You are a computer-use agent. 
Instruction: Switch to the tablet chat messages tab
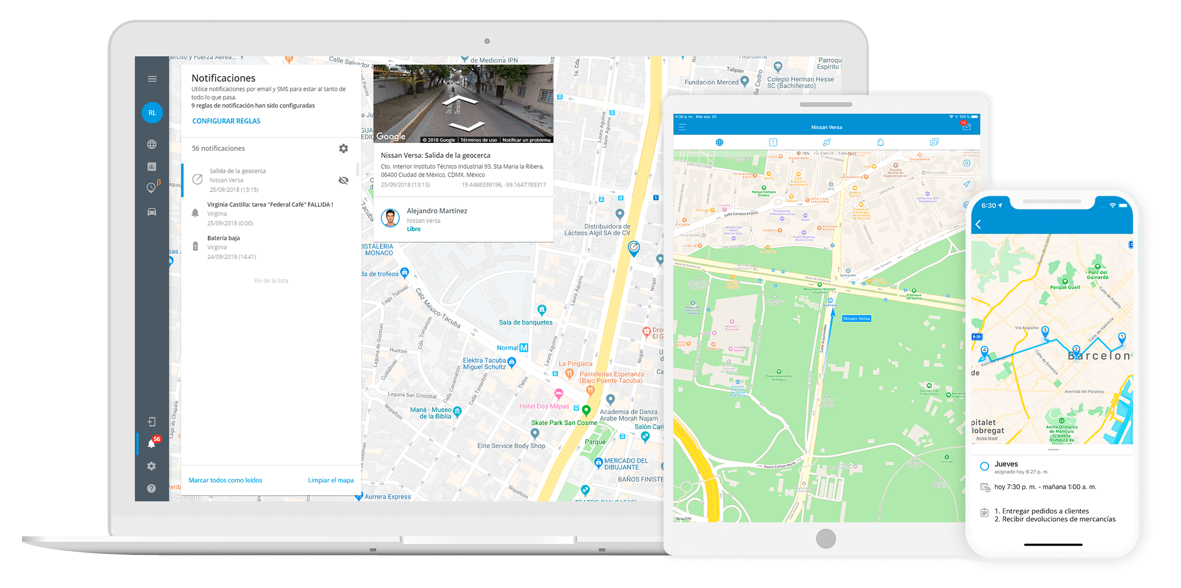point(934,142)
